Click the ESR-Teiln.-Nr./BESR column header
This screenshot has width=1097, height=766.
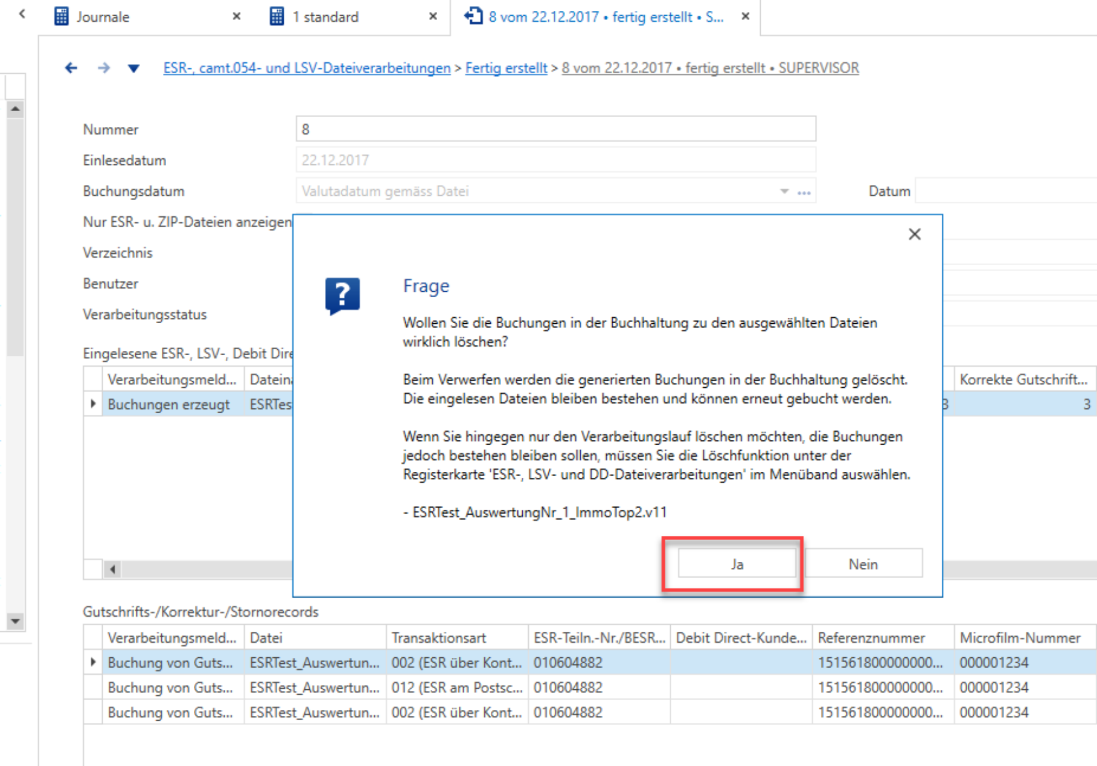(599, 638)
